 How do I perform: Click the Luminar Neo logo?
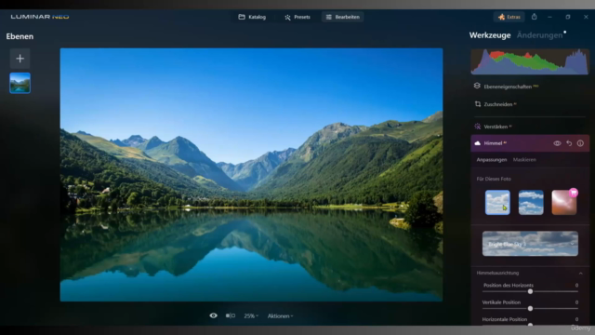pos(40,17)
